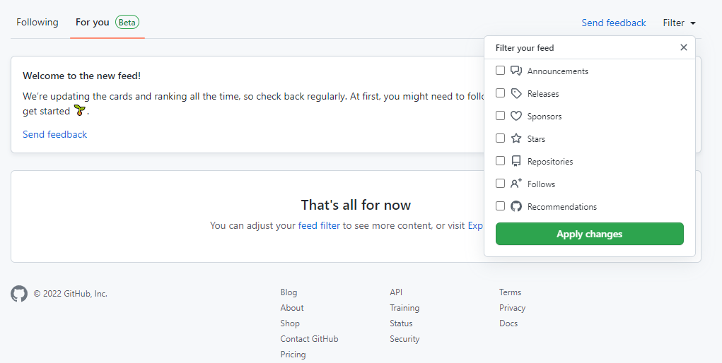Click the Stars star icon

516,138
